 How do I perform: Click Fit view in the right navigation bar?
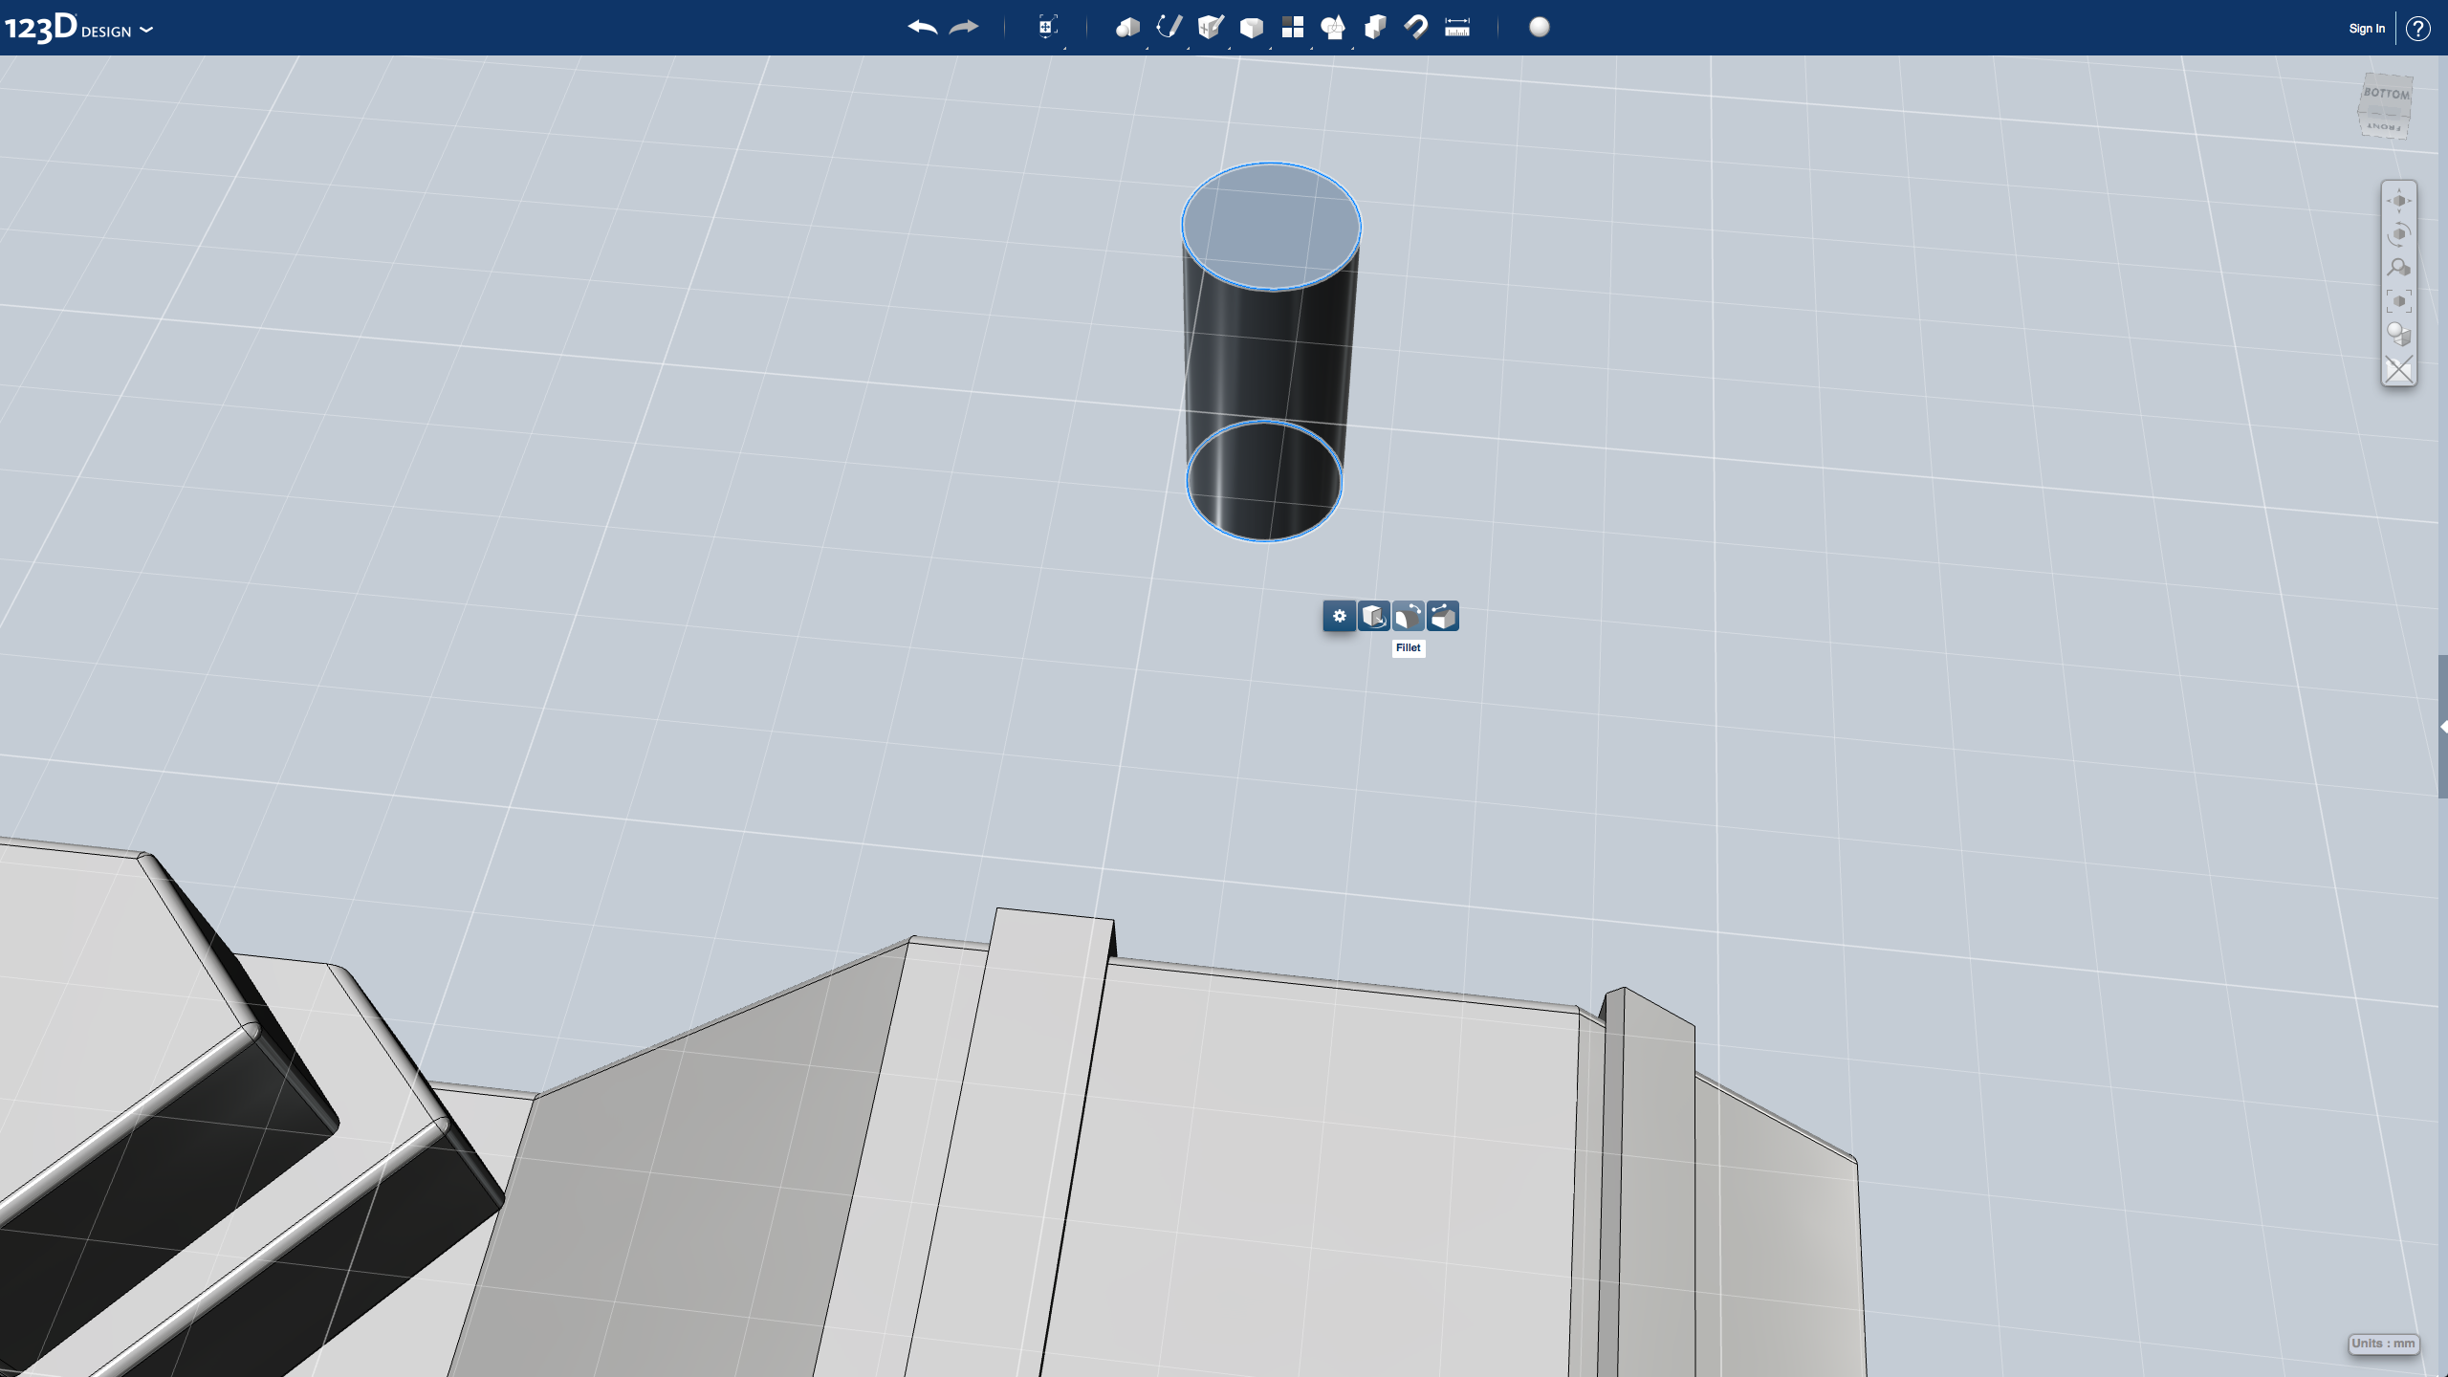tap(2398, 300)
